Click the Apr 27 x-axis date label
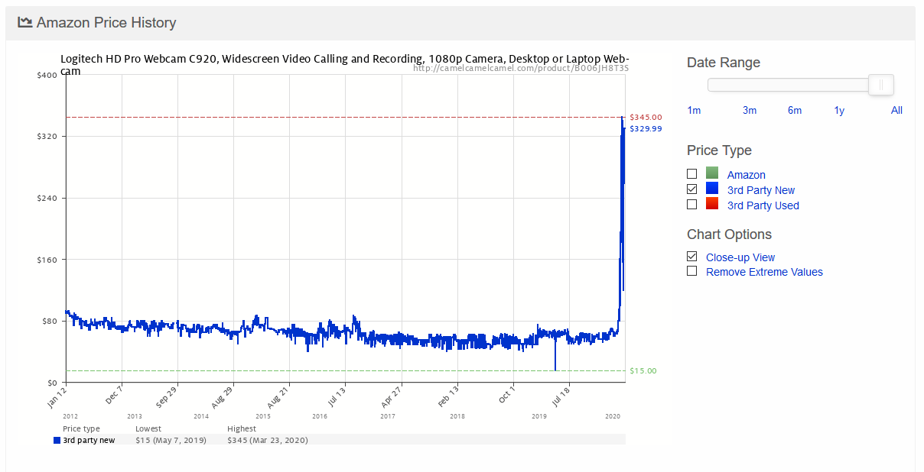 click(392, 398)
